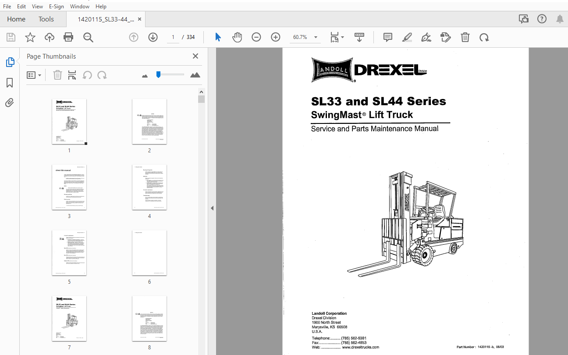This screenshot has width=568, height=355.
Task: Open the Window menu
Action: coord(79,7)
